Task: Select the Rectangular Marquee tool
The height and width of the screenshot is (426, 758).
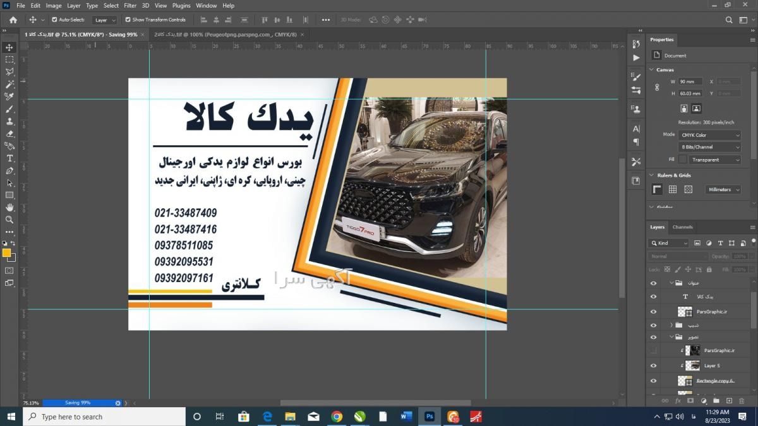Action: coord(9,59)
